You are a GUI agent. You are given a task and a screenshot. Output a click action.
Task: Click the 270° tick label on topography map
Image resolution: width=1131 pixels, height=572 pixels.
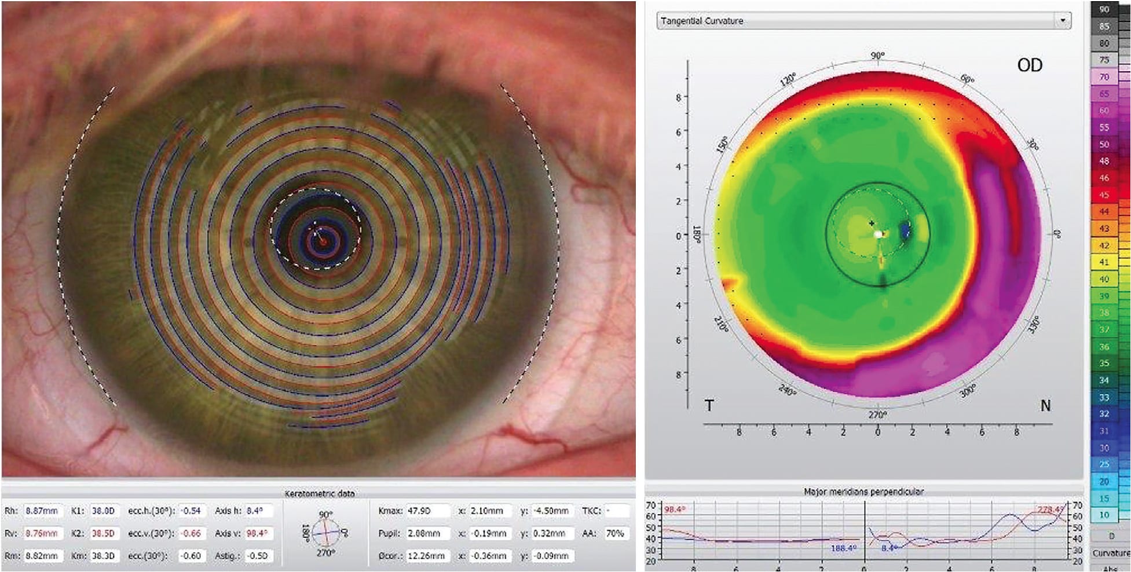click(877, 415)
